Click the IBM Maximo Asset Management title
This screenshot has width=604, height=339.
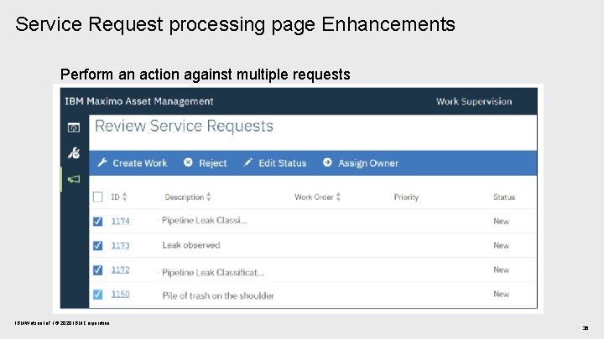pyautogui.click(x=139, y=101)
